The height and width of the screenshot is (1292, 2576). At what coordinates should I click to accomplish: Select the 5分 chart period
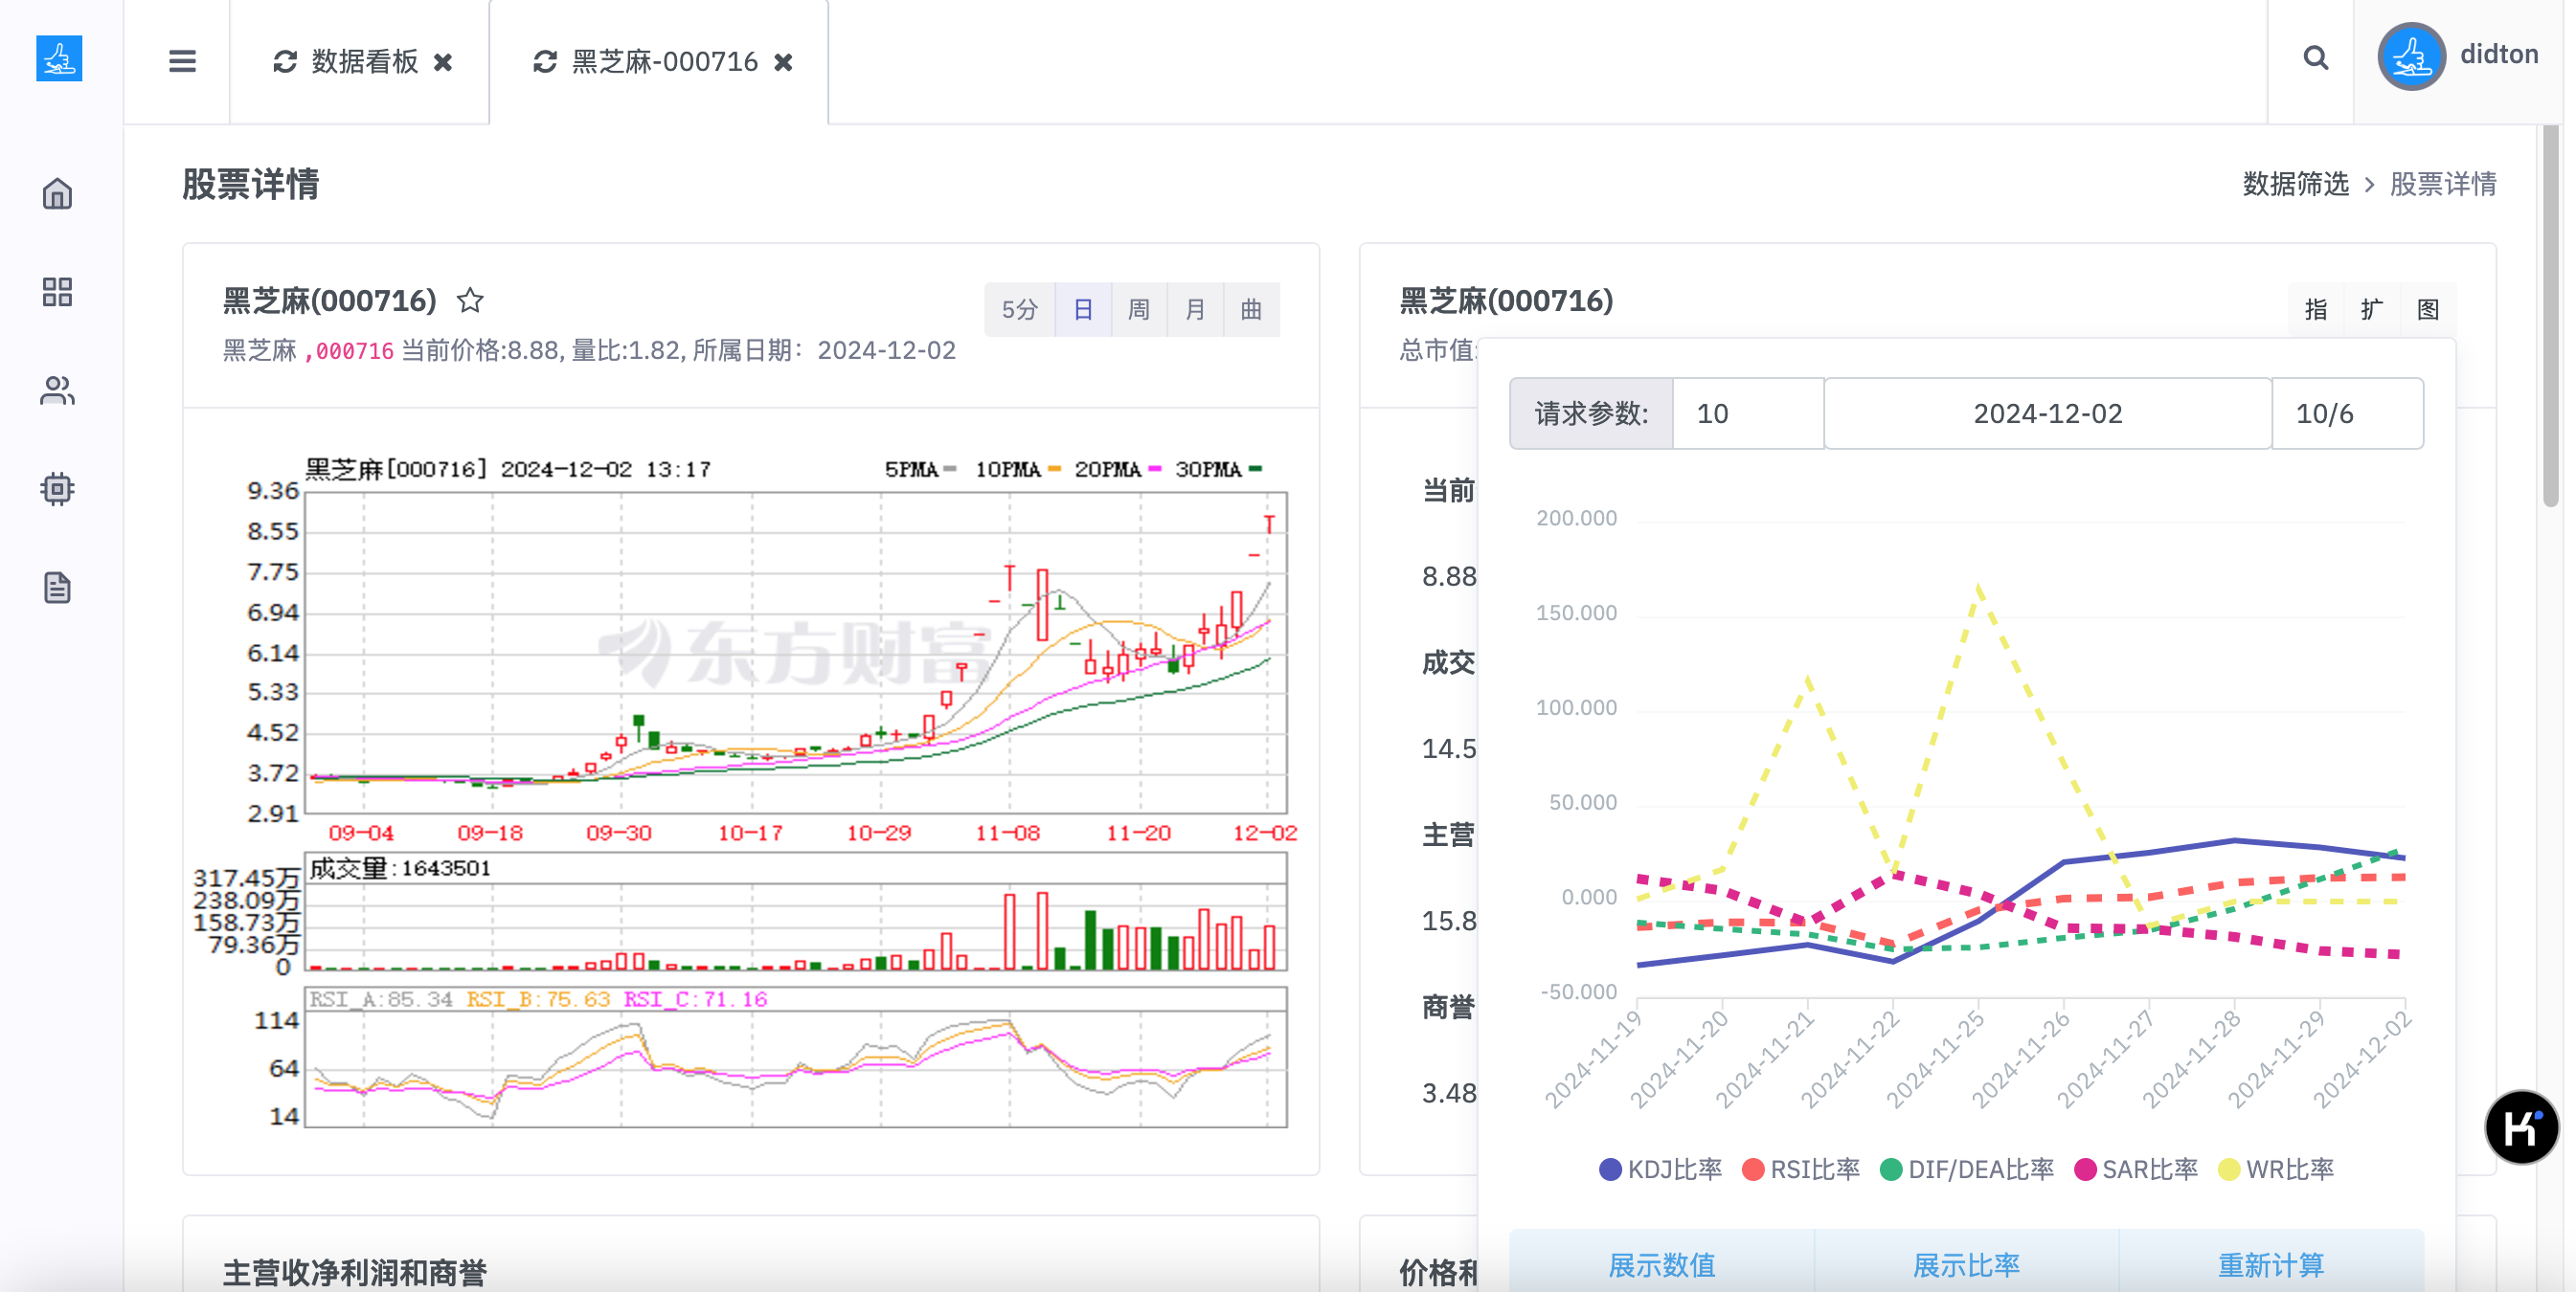coord(1020,310)
